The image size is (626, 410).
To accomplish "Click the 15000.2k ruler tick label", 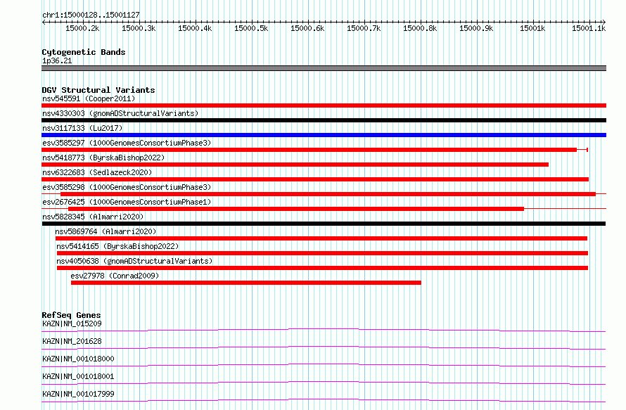I will coord(82,29).
